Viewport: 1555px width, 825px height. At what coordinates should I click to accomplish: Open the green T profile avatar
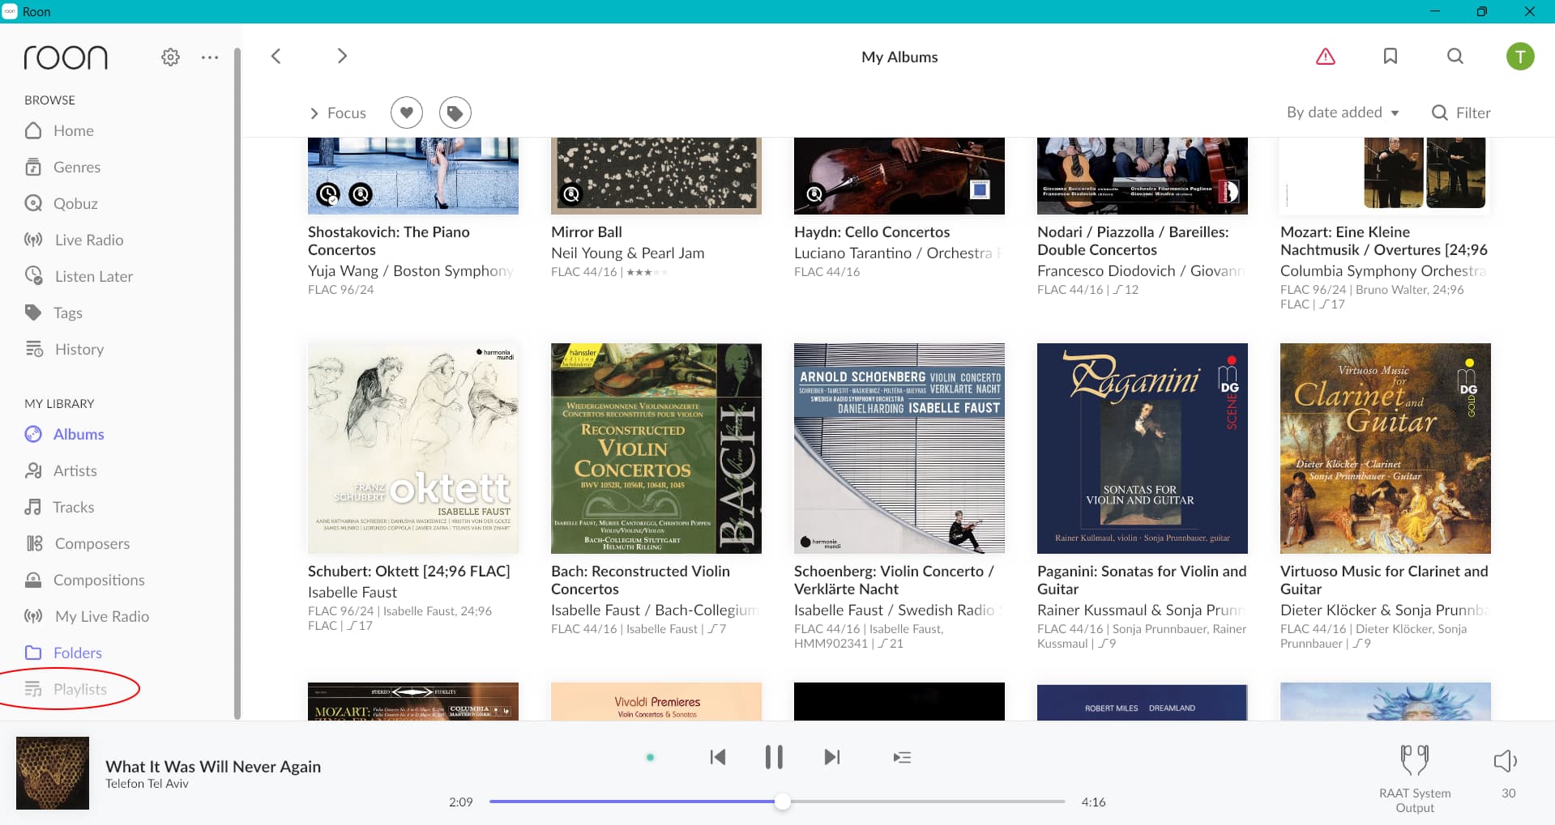click(1520, 57)
